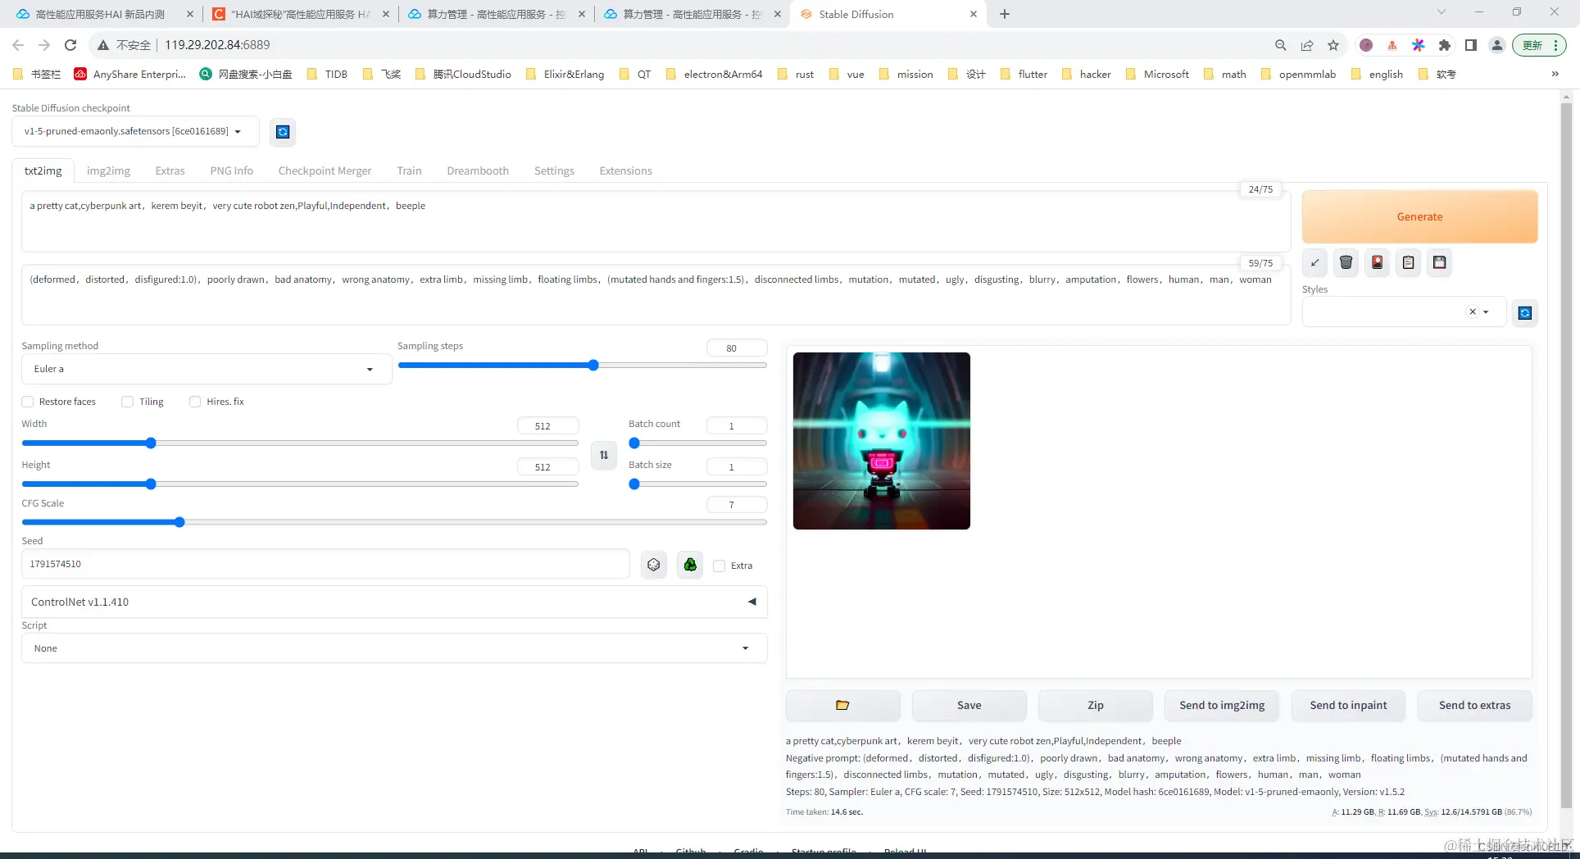Go back in browser history
This screenshot has width=1580, height=859.
[x=18, y=45]
